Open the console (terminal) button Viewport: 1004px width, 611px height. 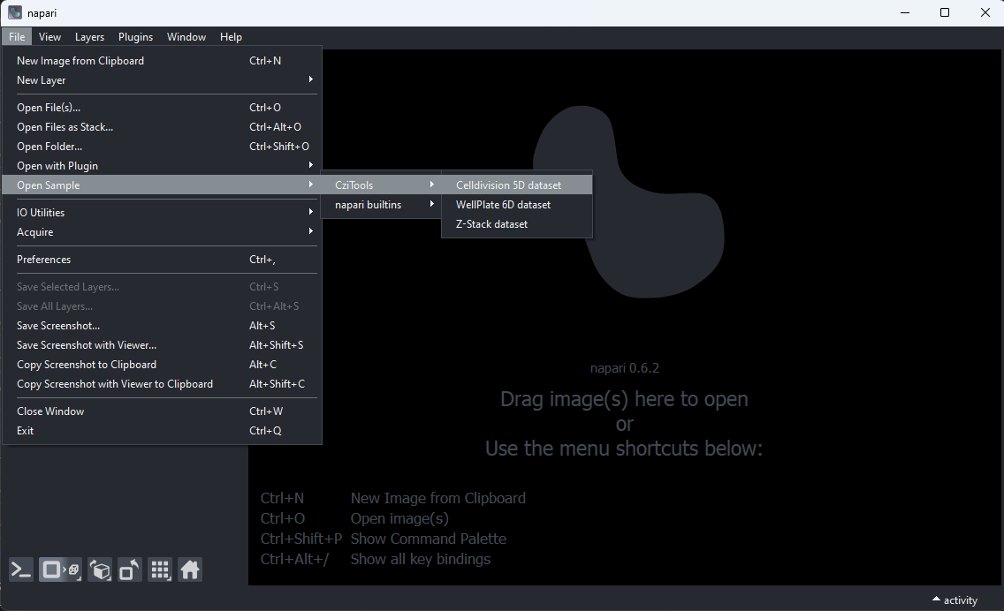[21, 570]
